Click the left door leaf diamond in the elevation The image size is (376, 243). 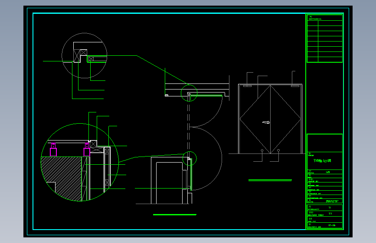[x=255, y=119]
